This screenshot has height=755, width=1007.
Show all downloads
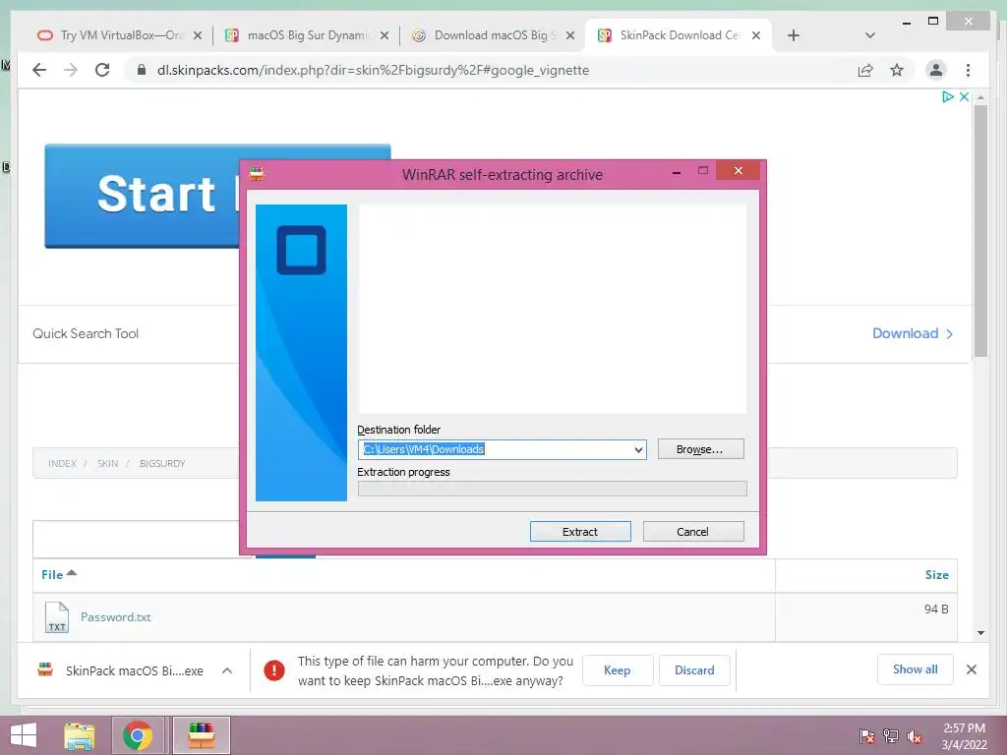tap(916, 669)
